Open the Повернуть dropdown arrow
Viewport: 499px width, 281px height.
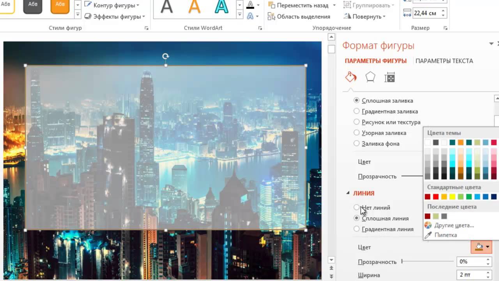384,16
